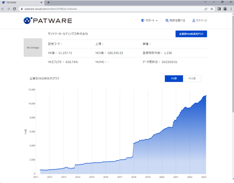The width and height of the screenshot is (234, 183).
Task: Open マイページ in the header
Action: click(x=200, y=20)
